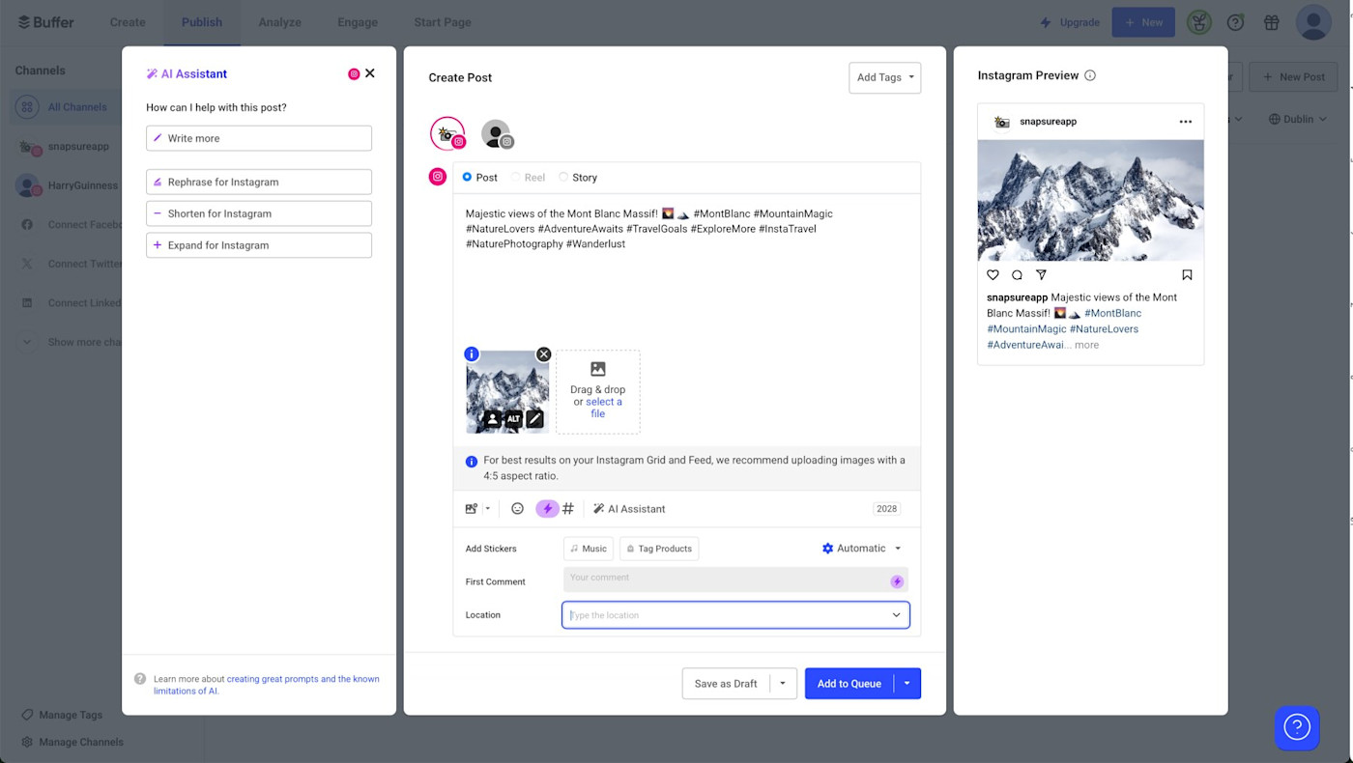The height and width of the screenshot is (763, 1353).
Task: Open the Automatic posting method dropdown
Action: tap(861, 549)
